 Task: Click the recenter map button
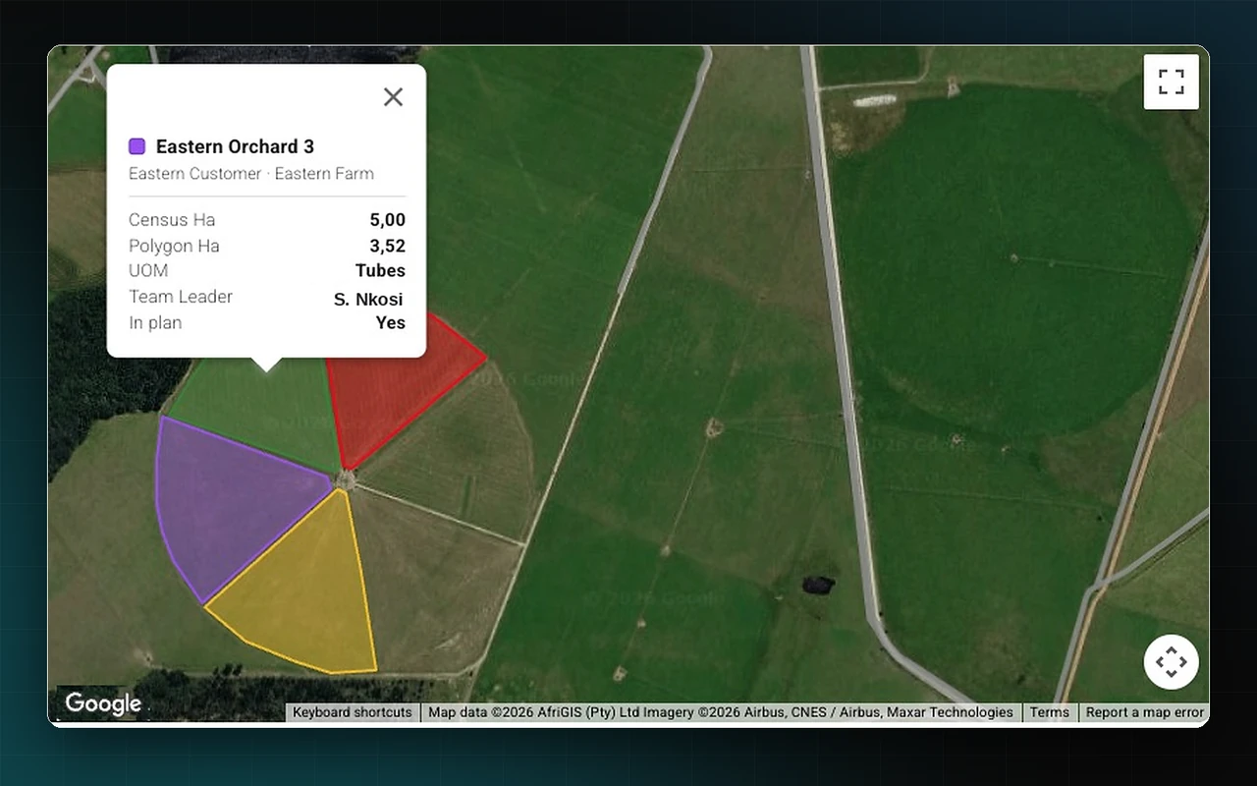(1172, 662)
